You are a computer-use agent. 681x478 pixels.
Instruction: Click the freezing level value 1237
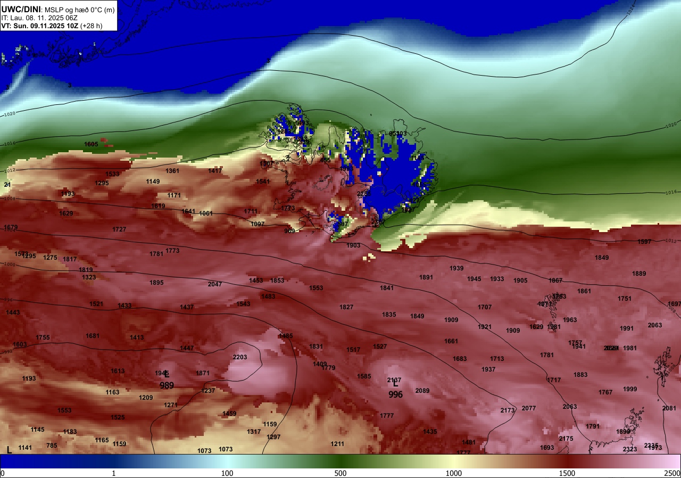[208, 391]
